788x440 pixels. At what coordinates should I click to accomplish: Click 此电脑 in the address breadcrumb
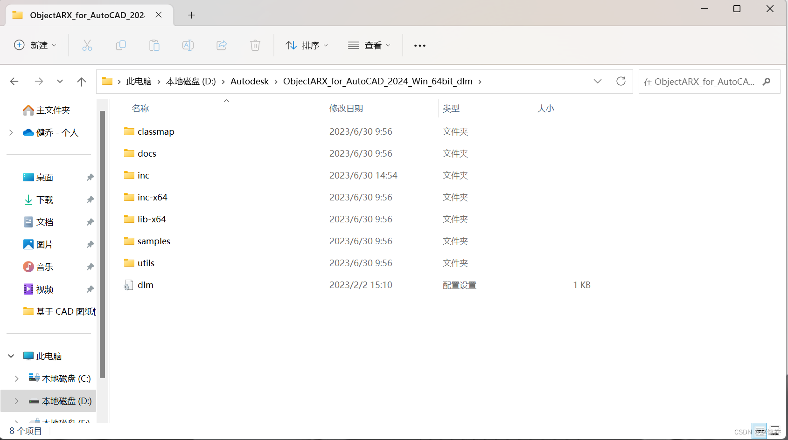pos(139,82)
